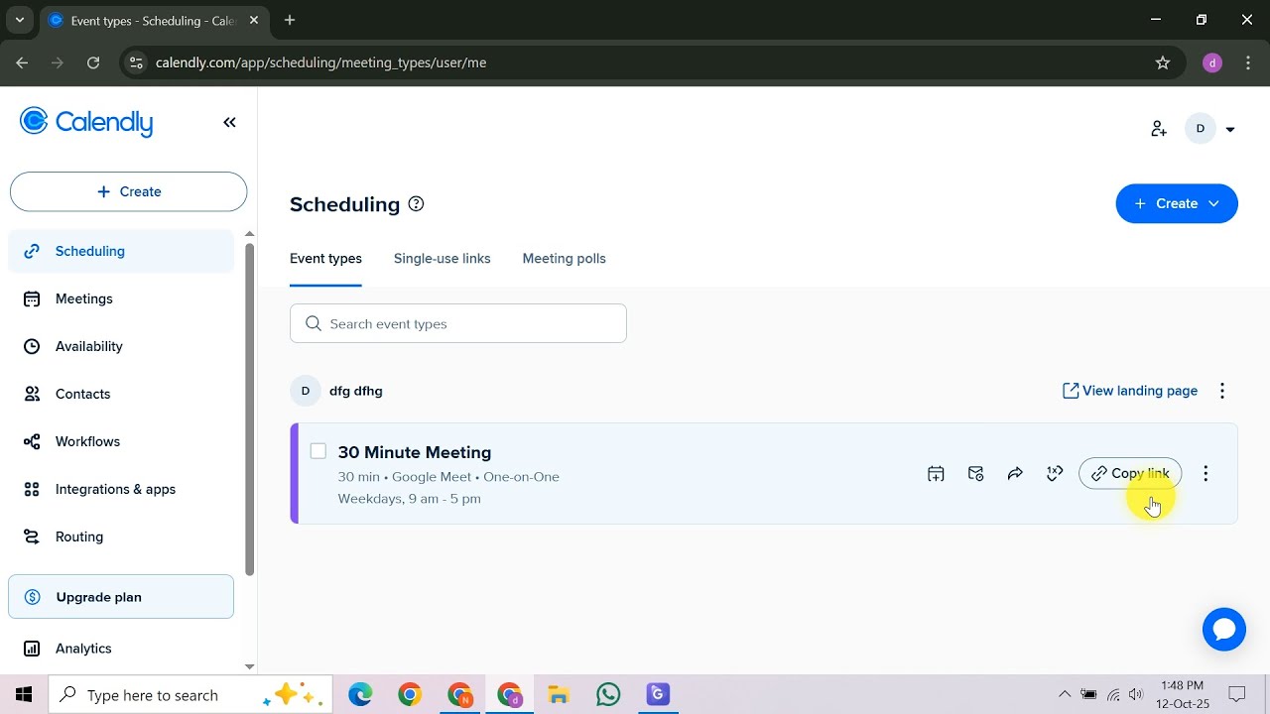
Task: Open the 30 Minute Meeting title
Action: (x=415, y=452)
